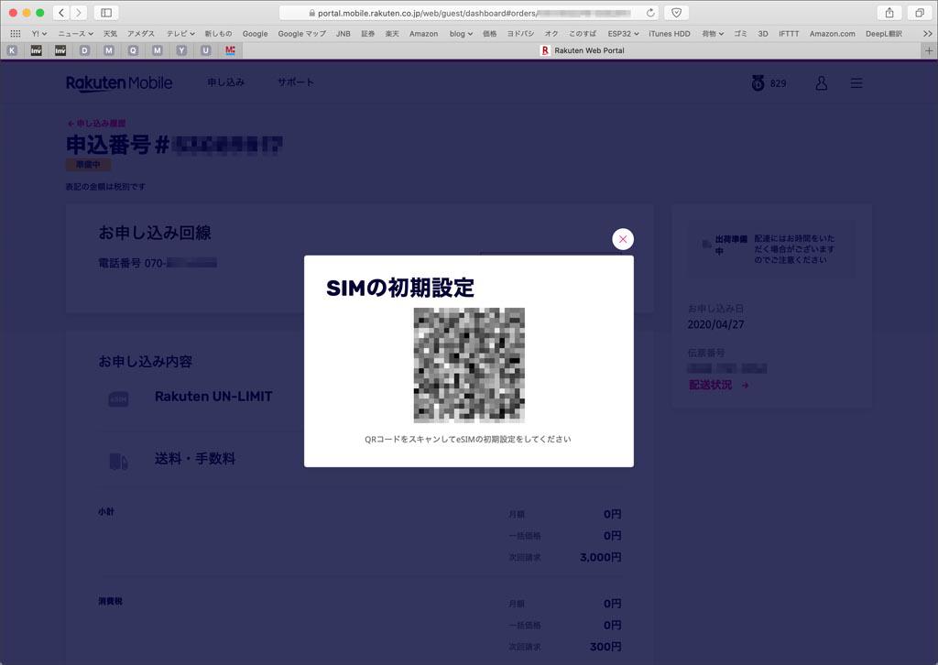
Task: Open the ヨドバシ bookmark
Action: [520, 34]
